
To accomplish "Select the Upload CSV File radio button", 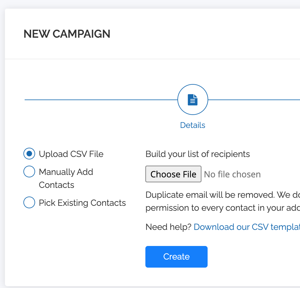I will click(29, 154).
